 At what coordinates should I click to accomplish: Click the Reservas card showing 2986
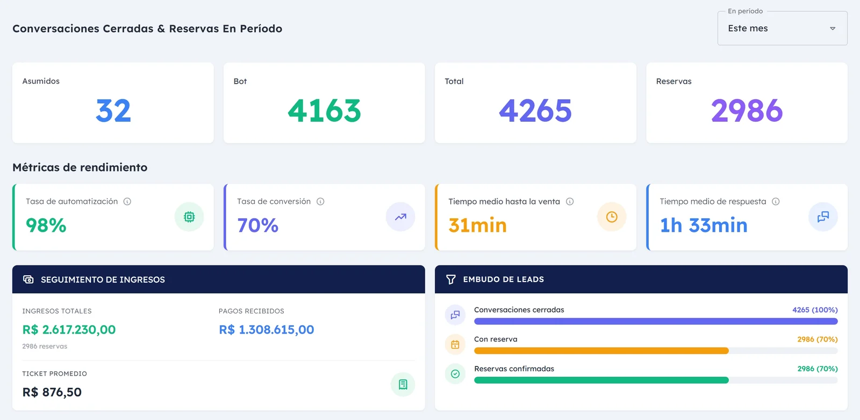coord(747,103)
